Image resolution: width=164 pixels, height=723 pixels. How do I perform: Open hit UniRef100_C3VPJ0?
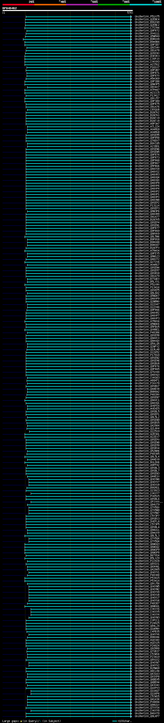point(147,59)
